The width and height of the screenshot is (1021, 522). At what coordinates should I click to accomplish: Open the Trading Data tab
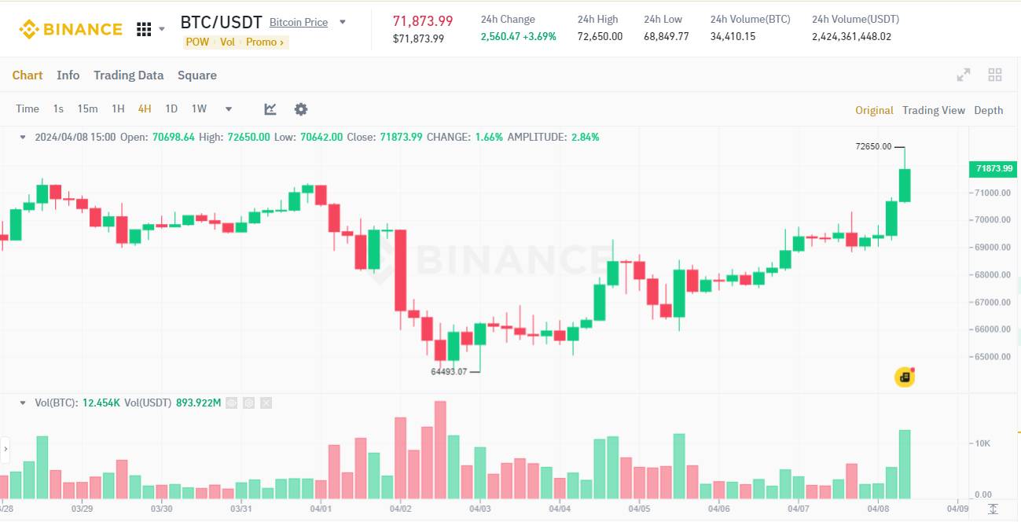[128, 75]
